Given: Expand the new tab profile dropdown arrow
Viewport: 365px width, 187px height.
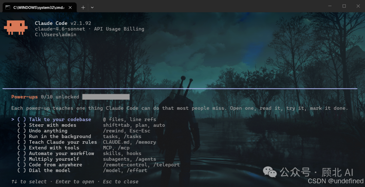Looking at the screenshot, I should click(x=92, y=7).
